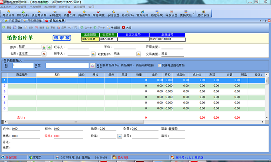Open 商品库存 toolbar icon
271x162 pixels.
tap(84, 14)
